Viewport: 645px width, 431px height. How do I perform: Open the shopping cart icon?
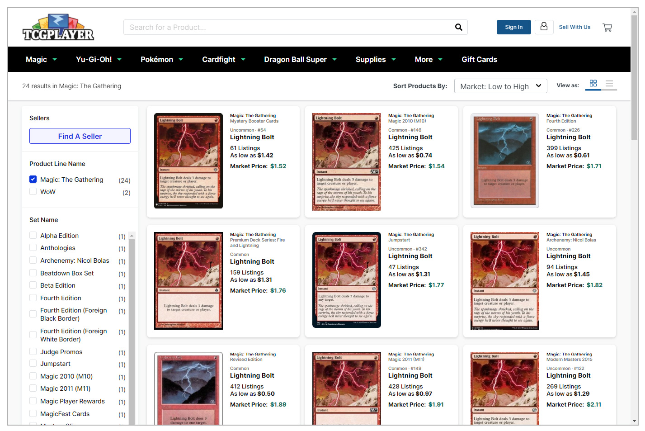[x=607, y=27]
